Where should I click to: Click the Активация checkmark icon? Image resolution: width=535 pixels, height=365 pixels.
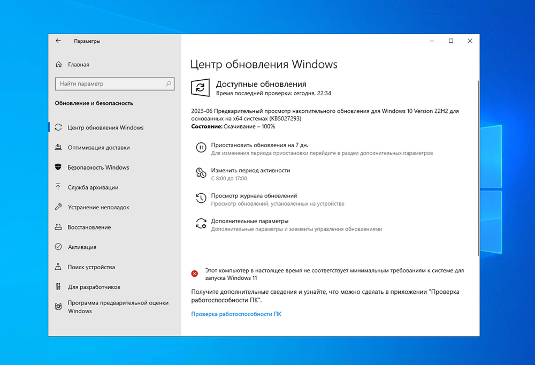pos(58,247)
